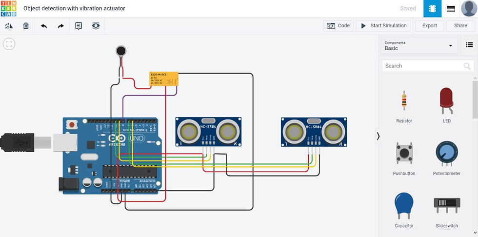Click the Arduino reset button

pos(72,124)
